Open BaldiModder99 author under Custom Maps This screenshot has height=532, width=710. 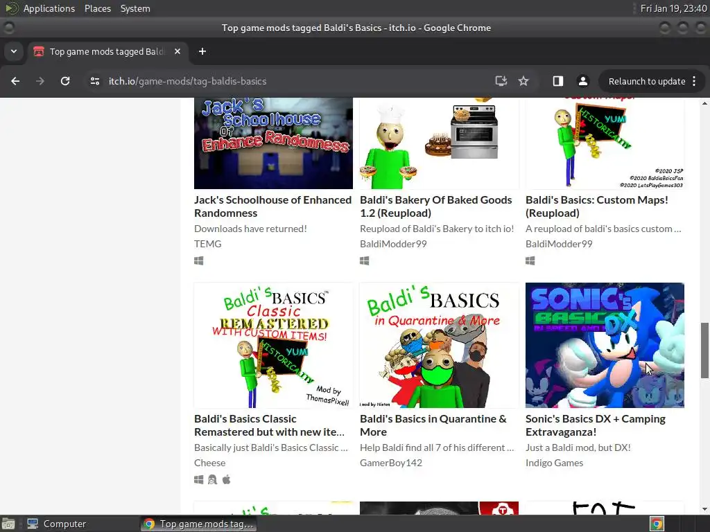tap(559, 244)
